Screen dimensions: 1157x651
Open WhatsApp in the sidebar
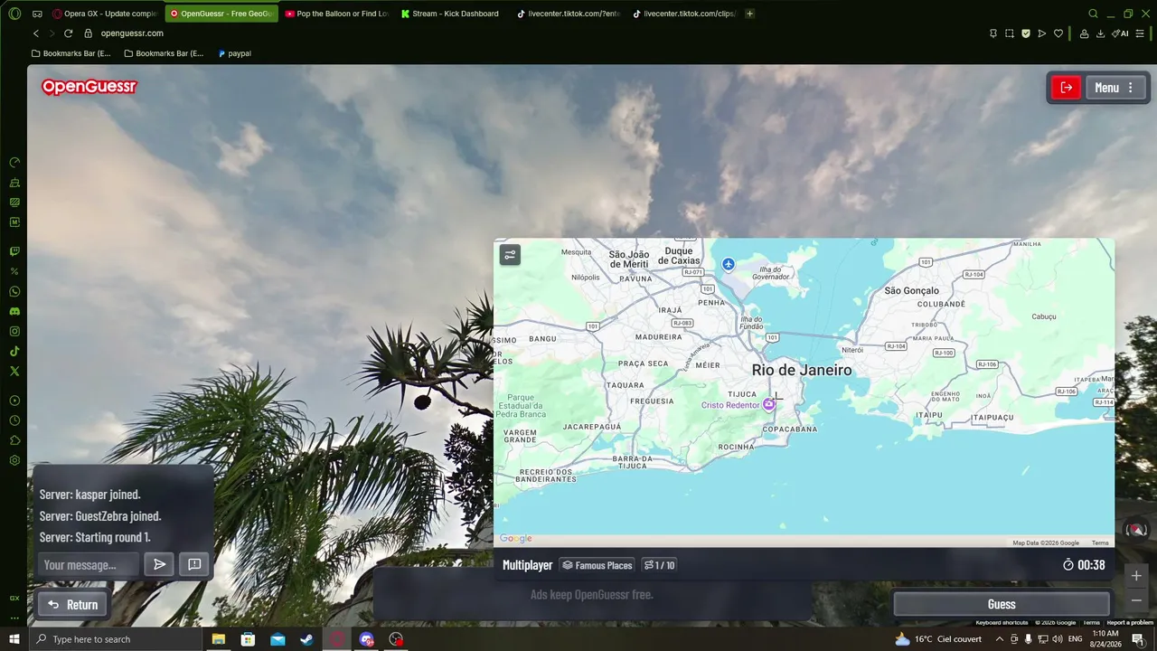[x=14, y=291]
